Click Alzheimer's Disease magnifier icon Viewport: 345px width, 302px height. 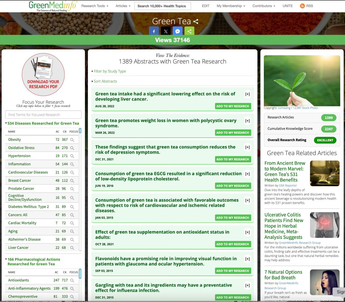click(72, 240)
